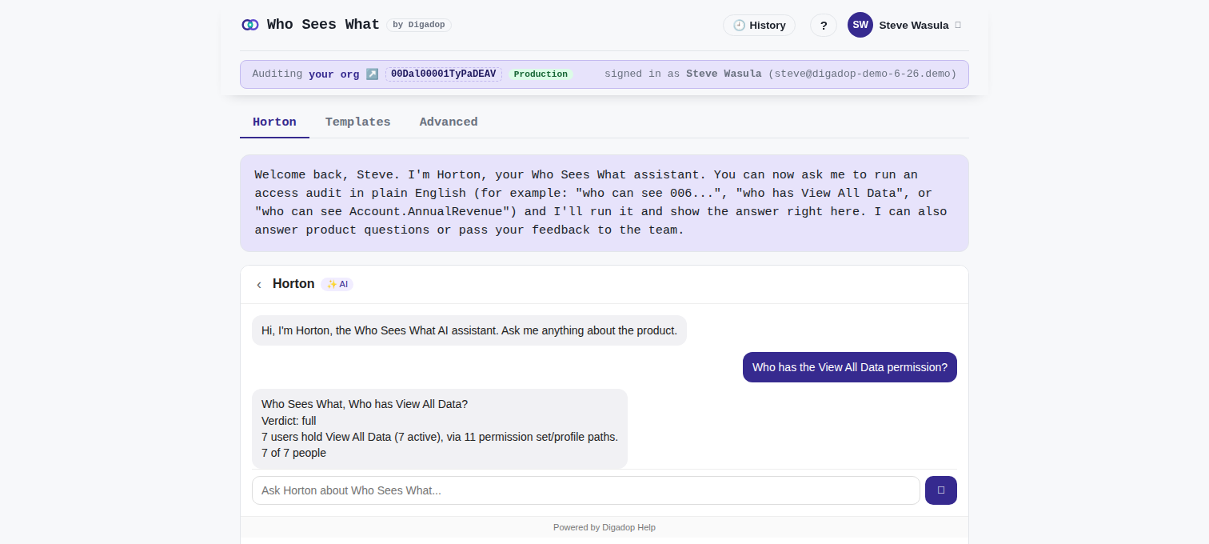
Task: Click the SW user avatar
Action: 860,25
